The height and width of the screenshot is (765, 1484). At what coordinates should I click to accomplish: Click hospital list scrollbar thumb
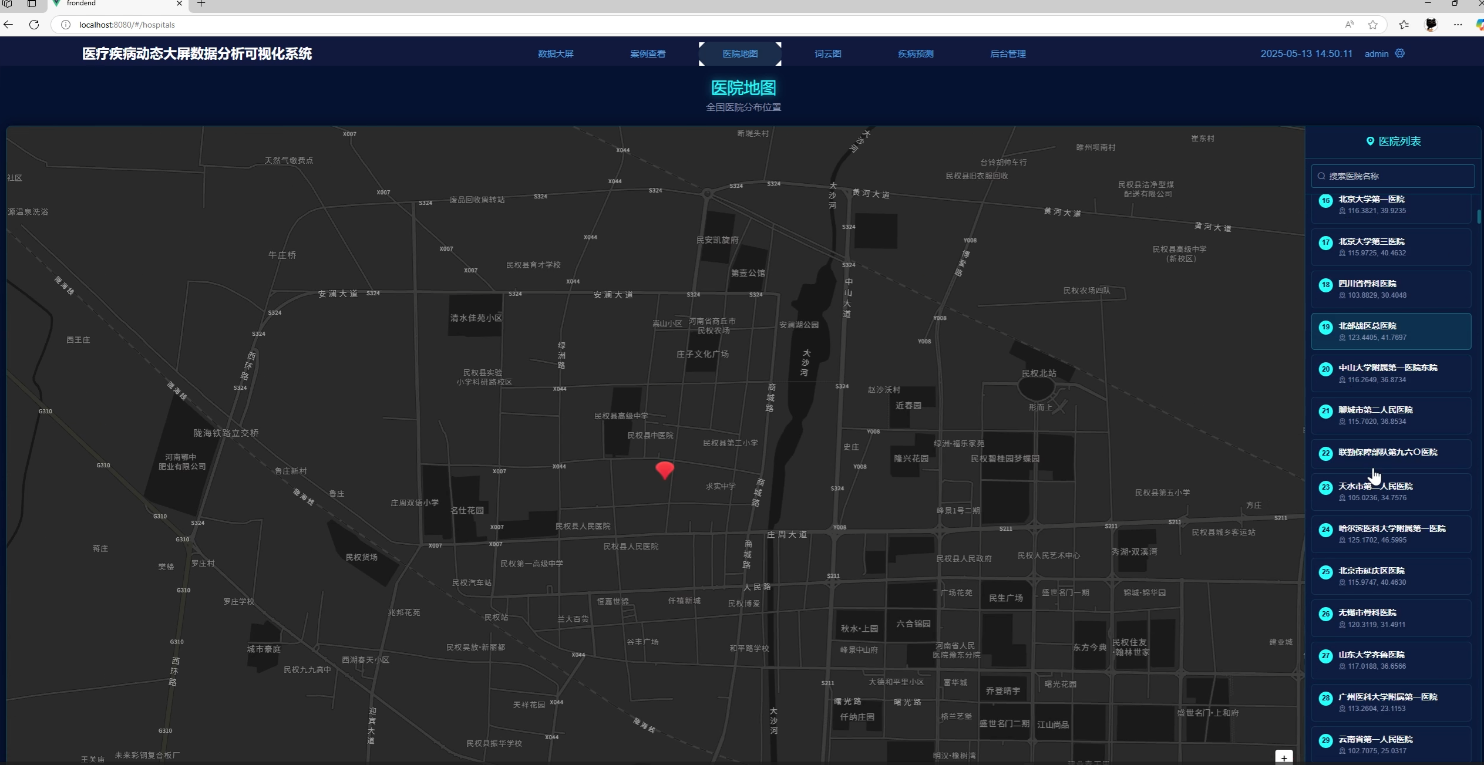[1479, 217]
